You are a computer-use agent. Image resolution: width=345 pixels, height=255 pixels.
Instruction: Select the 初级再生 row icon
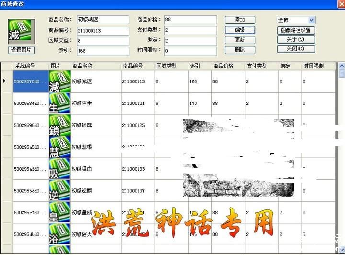(59, 103)
